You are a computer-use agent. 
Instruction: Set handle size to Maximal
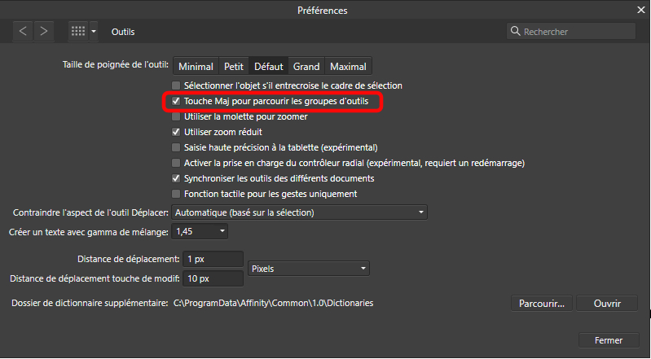(x=349, y=67)
